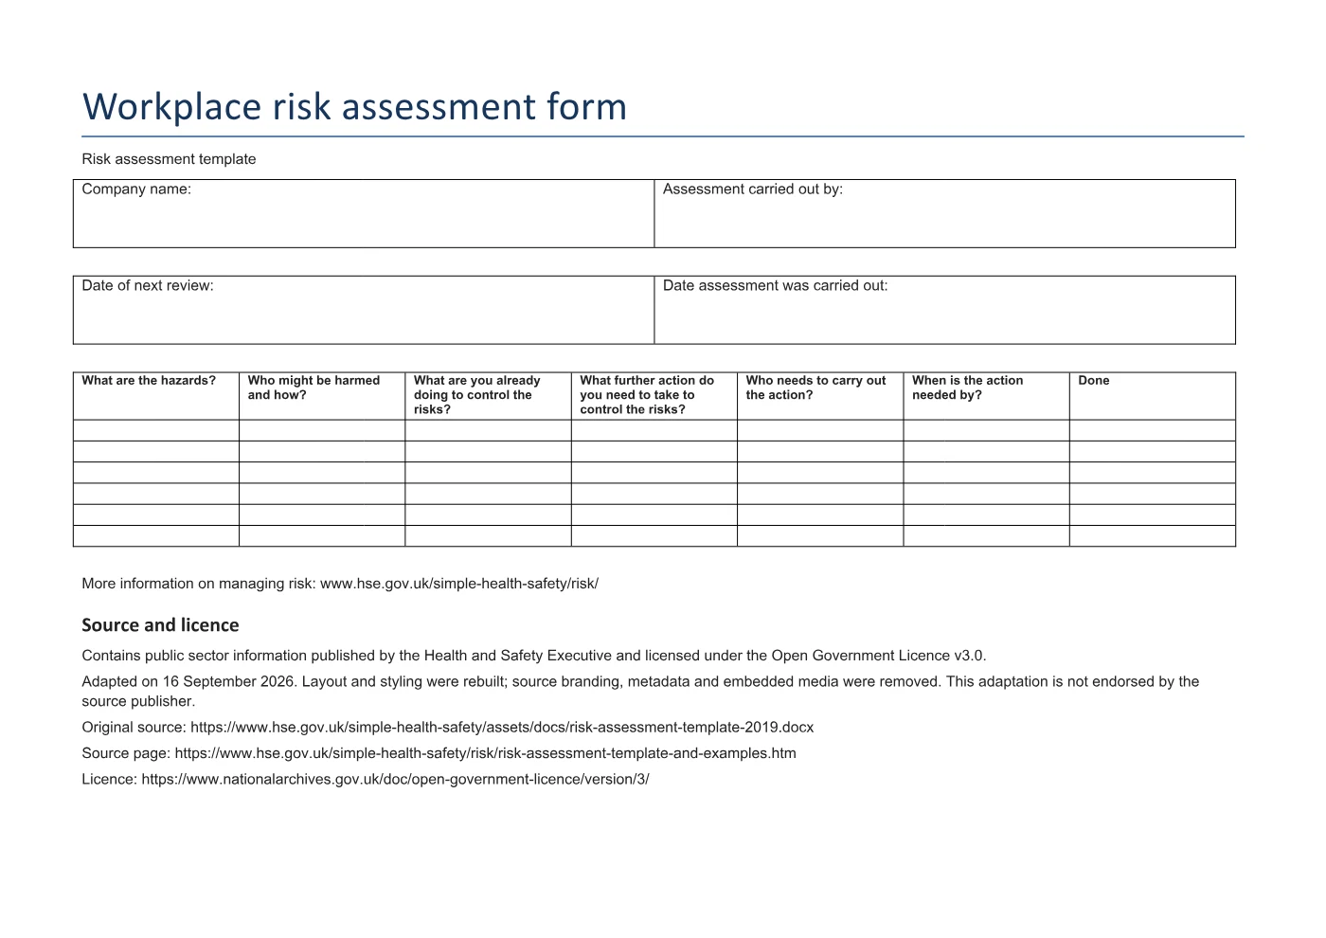Click 'What are you already doing' column header
The image size is (1326, 938).
tap(488, 395)
